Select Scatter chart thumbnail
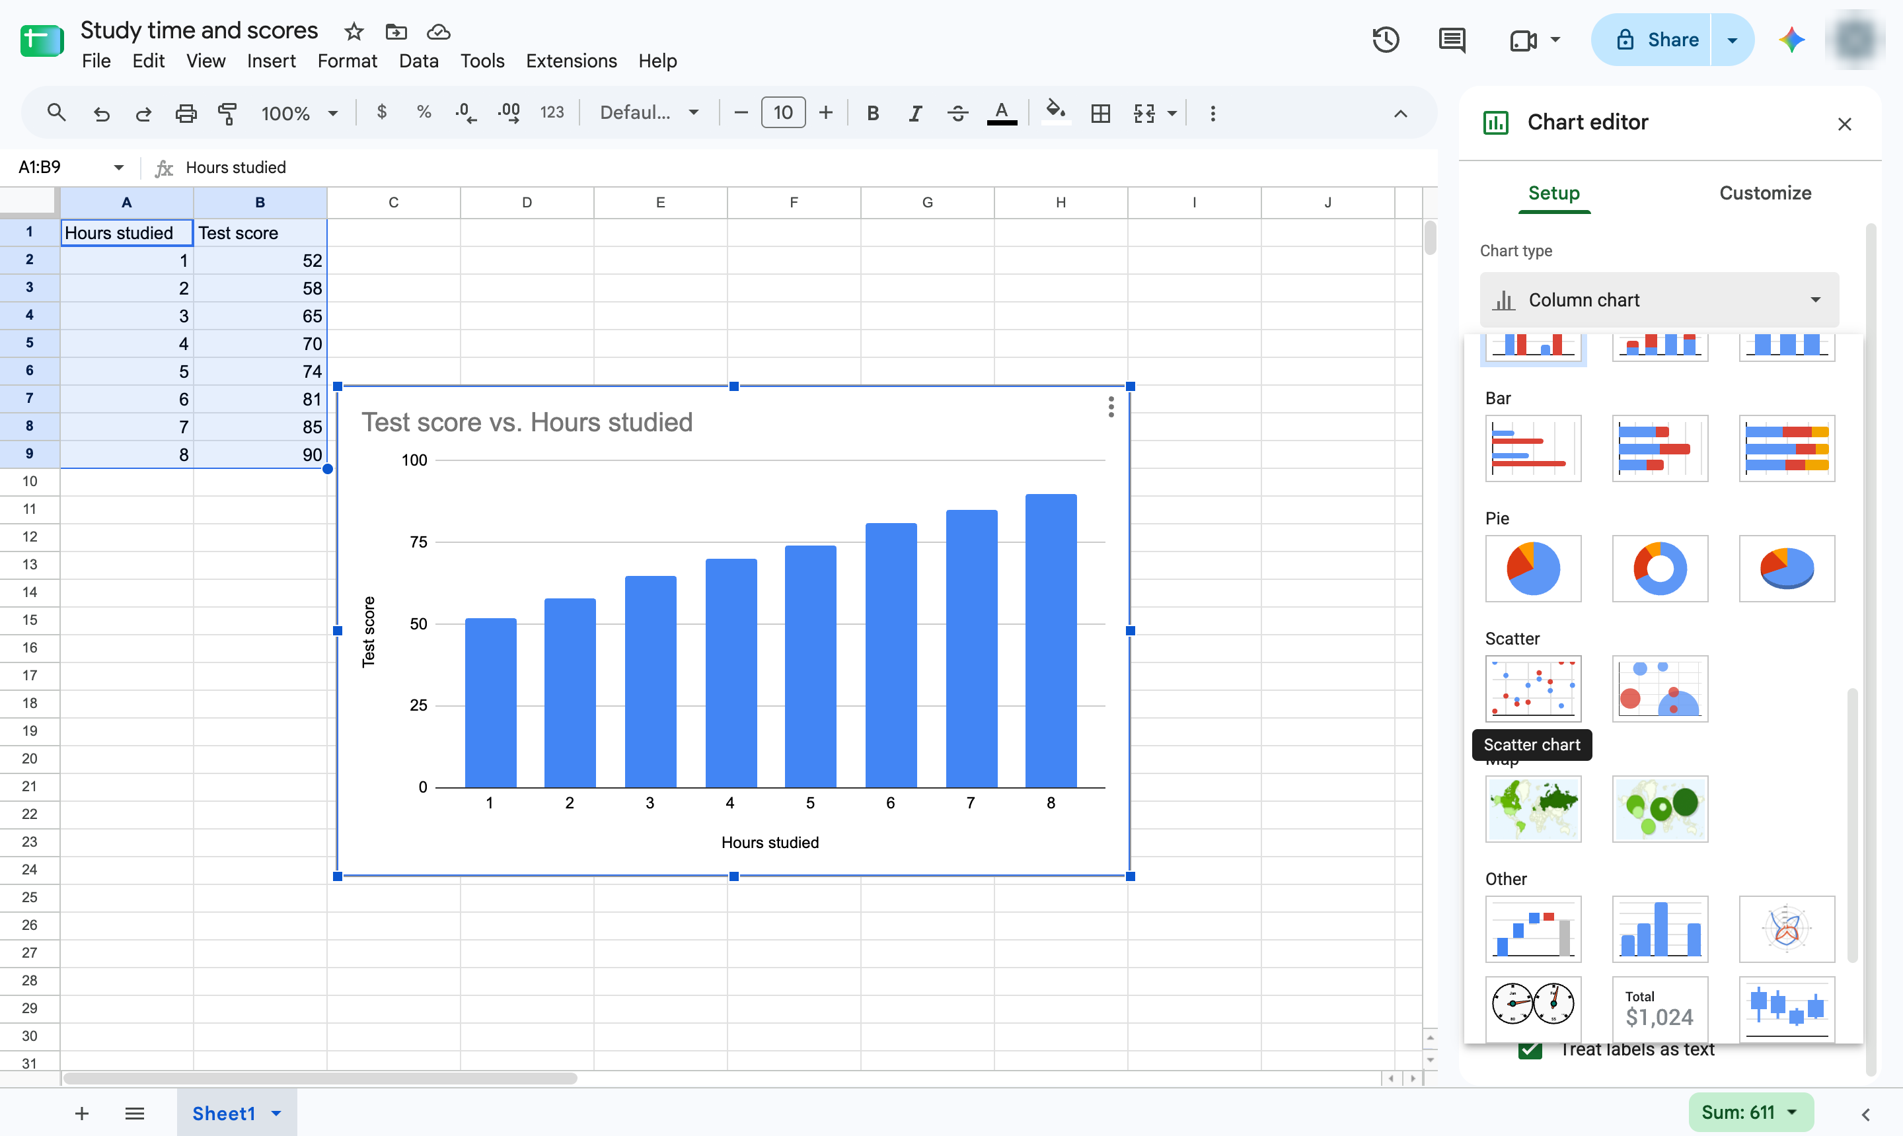The height and width of the screenshot is (1136, 1903). 1533,688
